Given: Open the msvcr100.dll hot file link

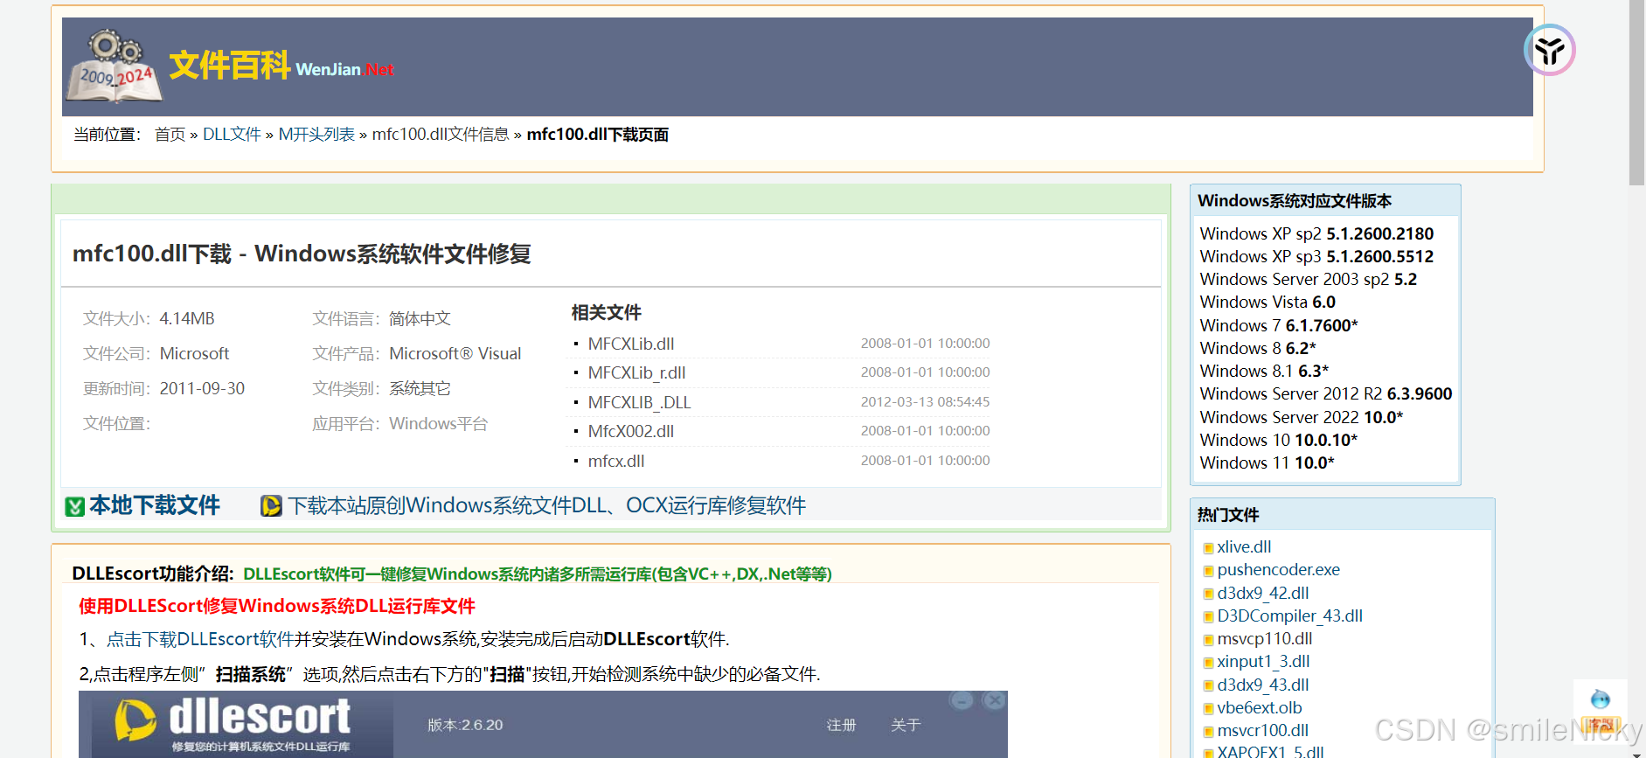Looking at the screenshot, I should point(1262,730).
